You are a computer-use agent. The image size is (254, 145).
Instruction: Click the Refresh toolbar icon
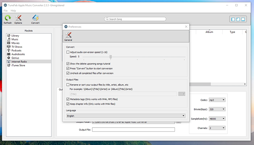[8, 18]
